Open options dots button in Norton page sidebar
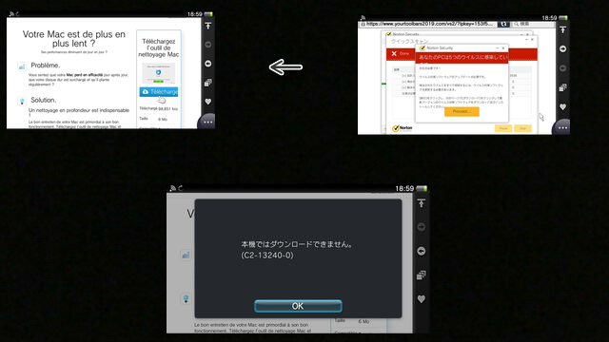609x342 pixels. [x=562, y=127]
